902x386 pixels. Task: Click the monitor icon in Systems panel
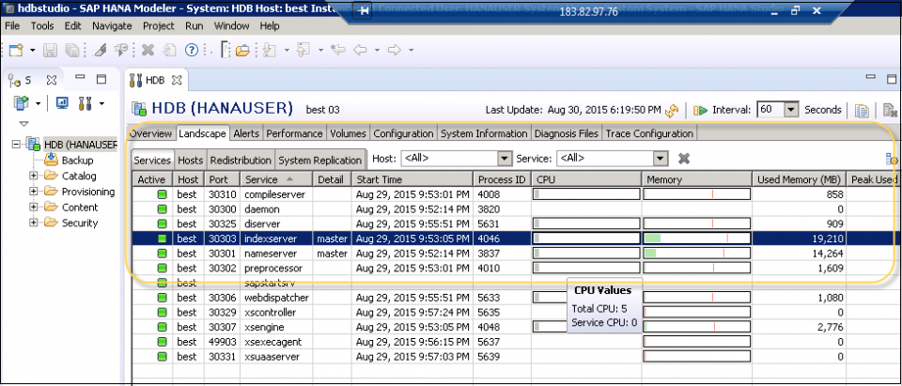pos(62,102)
